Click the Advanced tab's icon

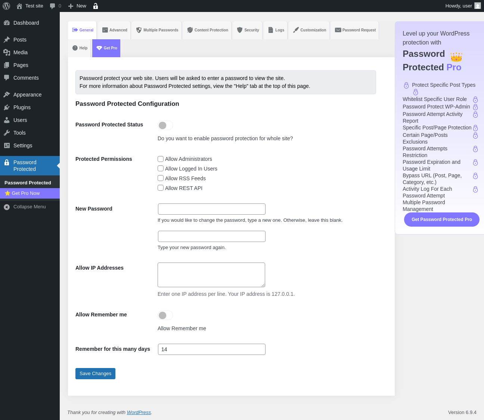(105, 30)
